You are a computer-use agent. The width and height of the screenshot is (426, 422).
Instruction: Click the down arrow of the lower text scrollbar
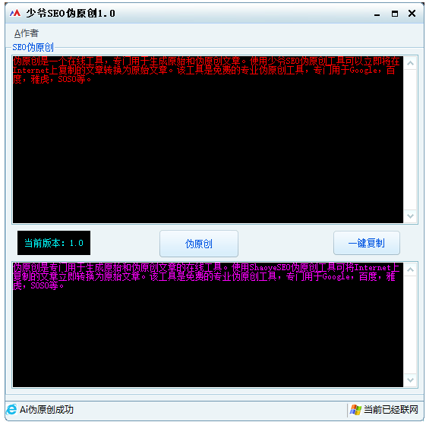[x=410, y=380]
